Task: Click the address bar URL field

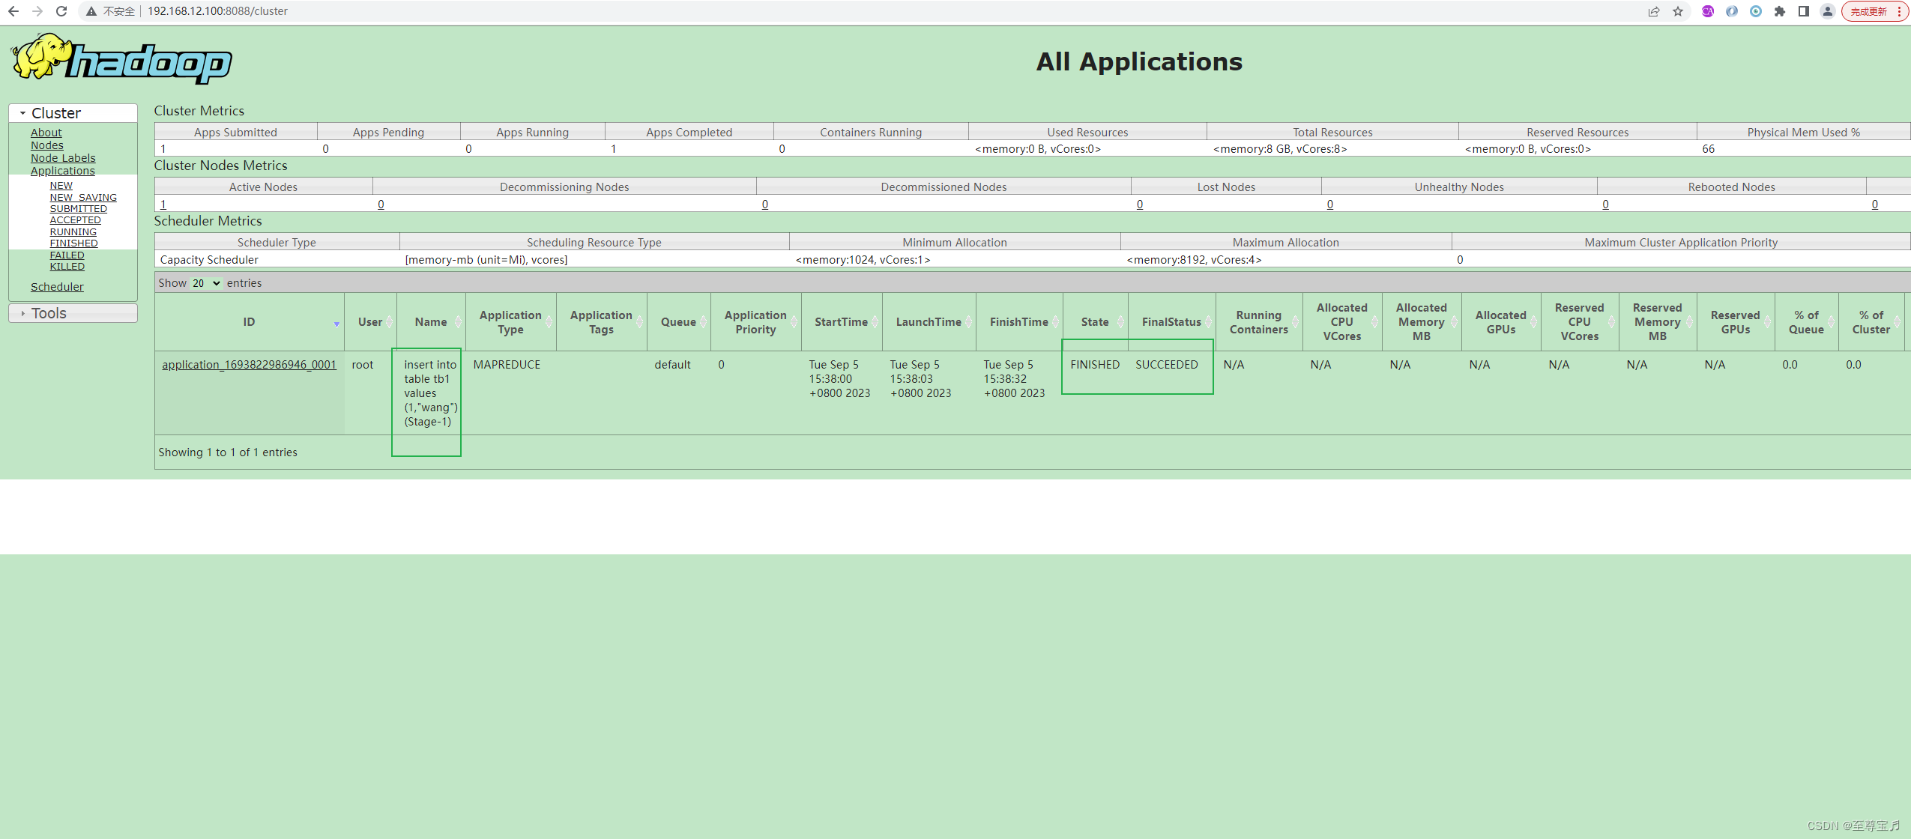Action: click(217, 11)
